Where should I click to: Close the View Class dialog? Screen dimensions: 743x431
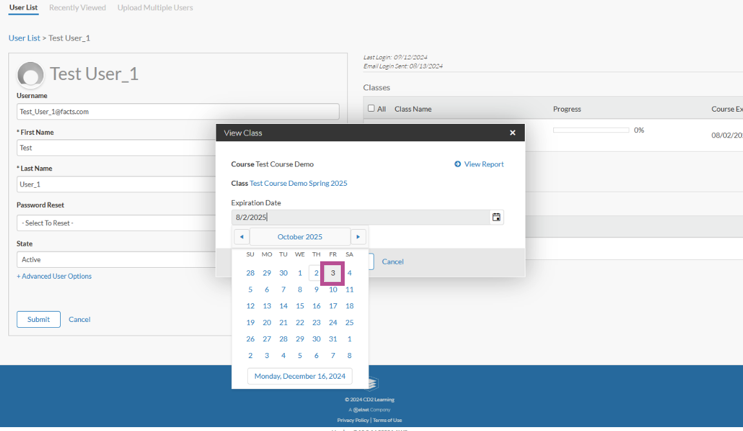tap(513, 133)
